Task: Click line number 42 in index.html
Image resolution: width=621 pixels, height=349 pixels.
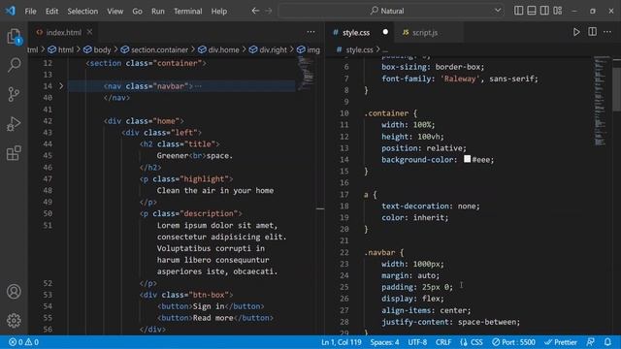Action: pos(48,120)
